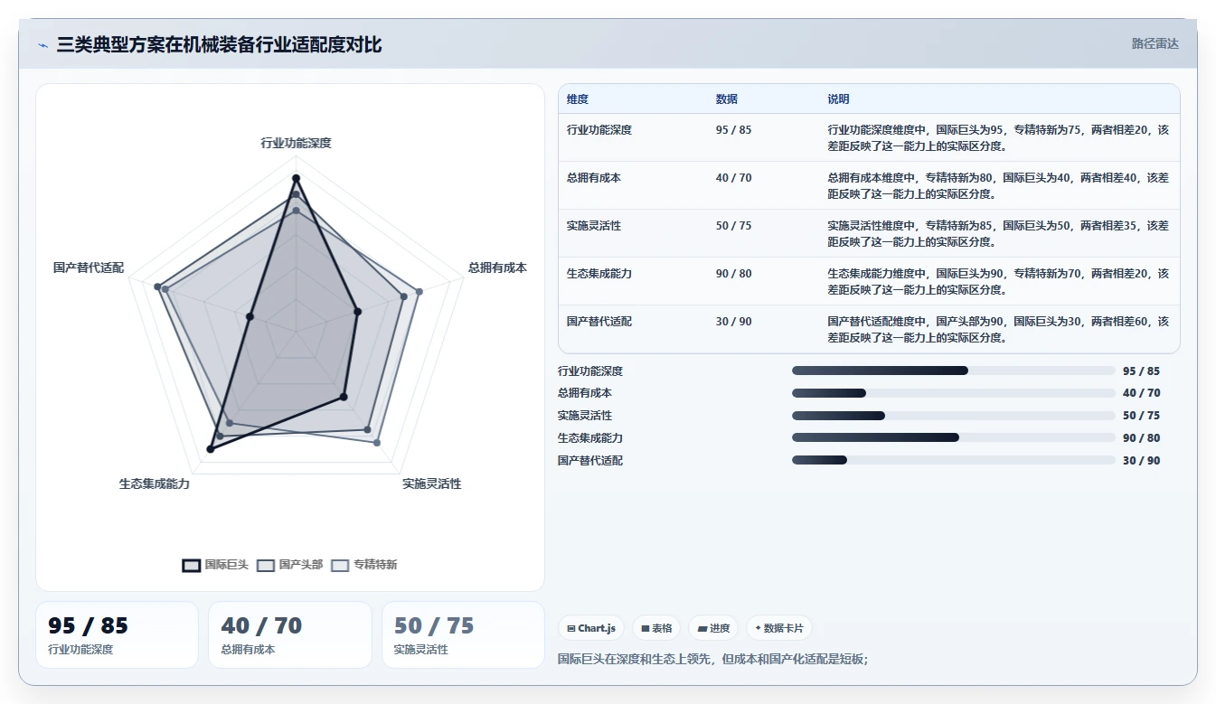The width and height of the screenshot is (1216, 704).
Task: Click the 进度 tag
Action: 713,628
